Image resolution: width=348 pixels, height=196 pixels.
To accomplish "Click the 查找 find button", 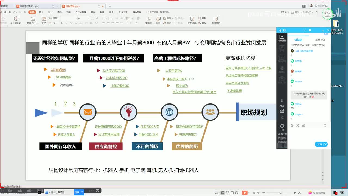I will 203,18.
